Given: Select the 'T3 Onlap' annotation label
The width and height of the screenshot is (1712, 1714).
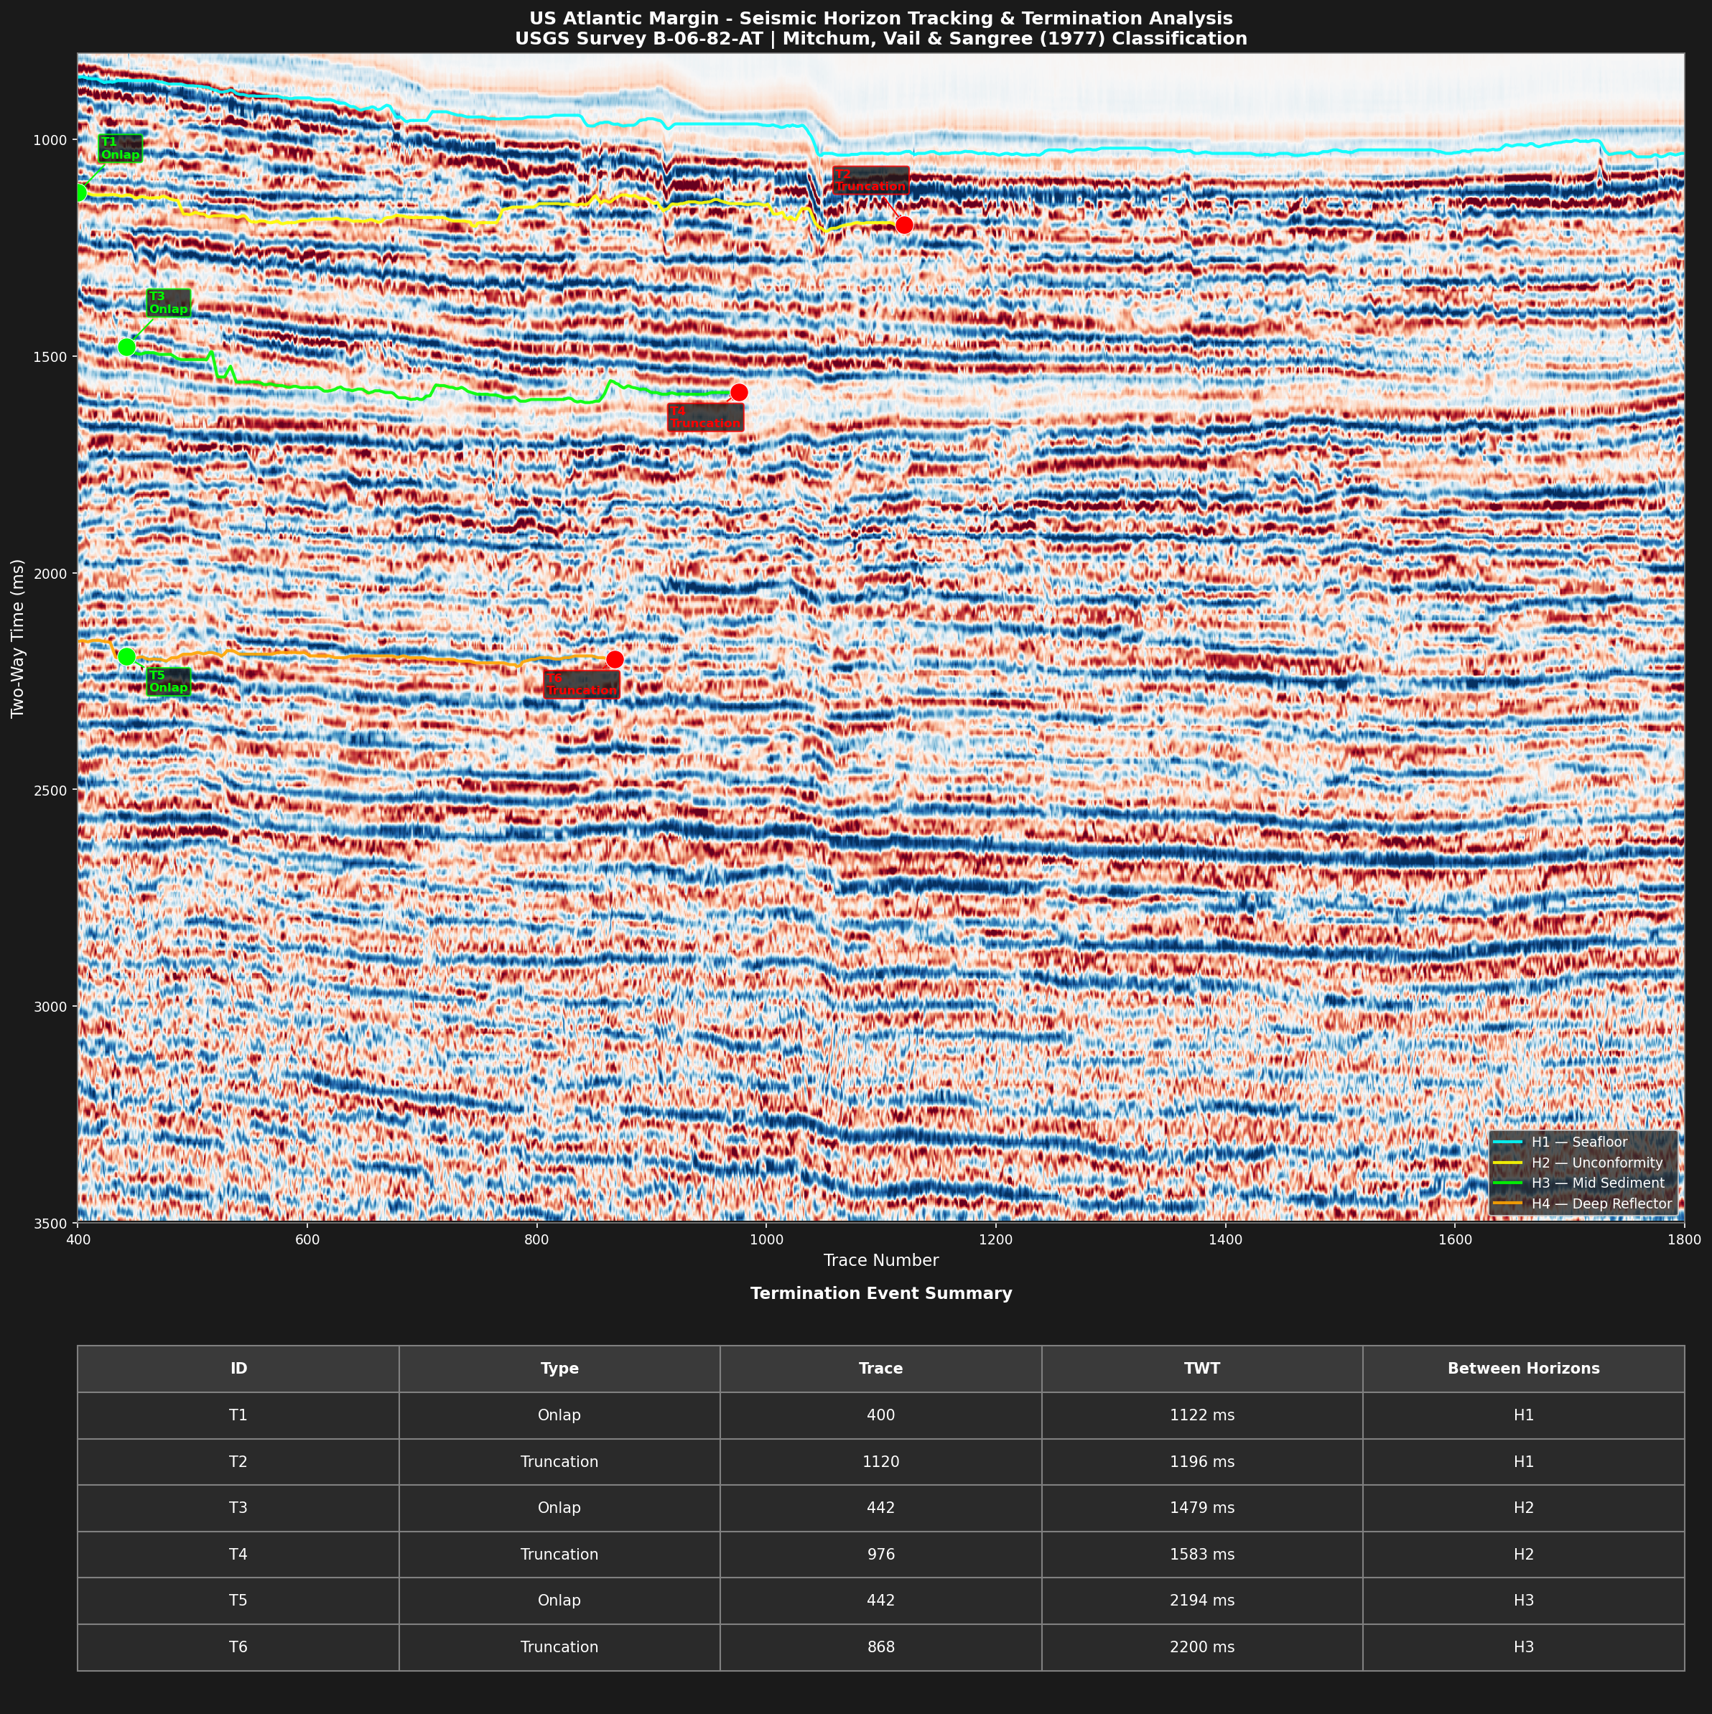Looking at the screenshot, I should coord(169,304).
